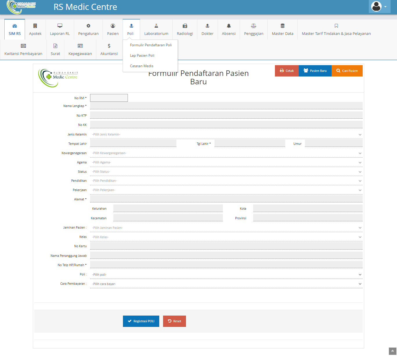The image size is (397, 356).
Task: Click the Master Data database icon
Action: [x=282, y=26]
